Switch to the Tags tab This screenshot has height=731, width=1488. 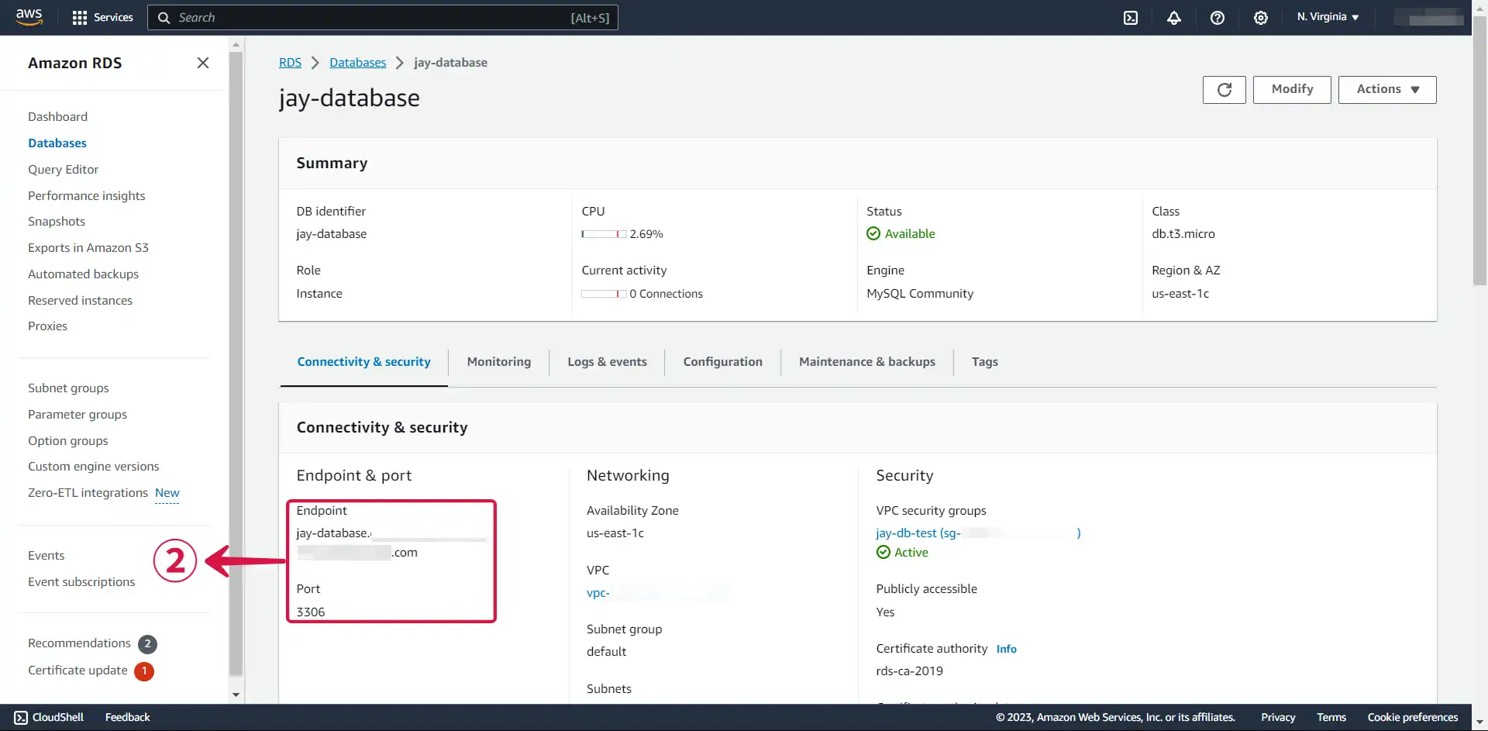[x=985, y=362]
